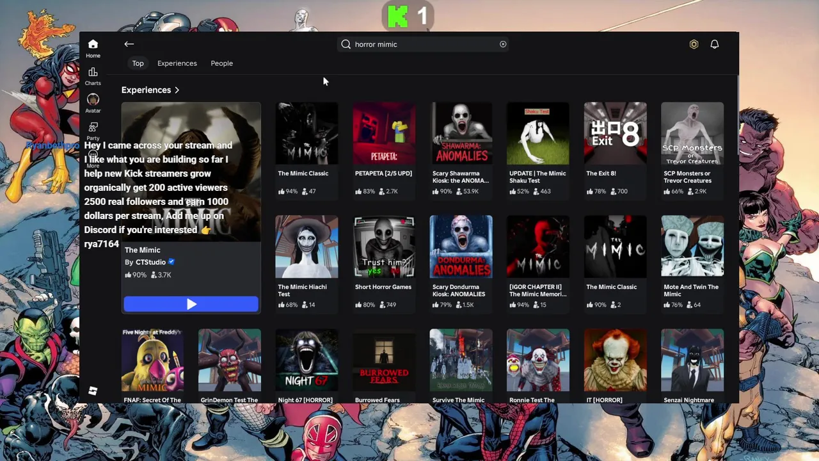Open the featured The Mimic title
The image size is (819, 461).
tap(143, 250)
